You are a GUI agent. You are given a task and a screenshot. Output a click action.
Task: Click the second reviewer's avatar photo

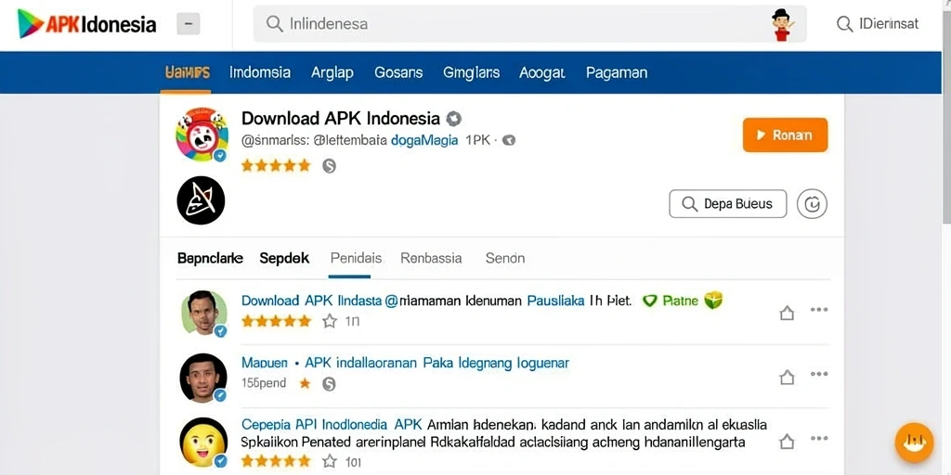point(203,377)
